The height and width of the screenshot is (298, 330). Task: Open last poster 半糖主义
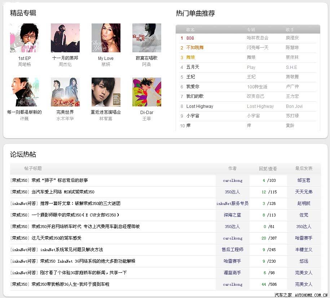pyautogui.click(x=304, y=250)
